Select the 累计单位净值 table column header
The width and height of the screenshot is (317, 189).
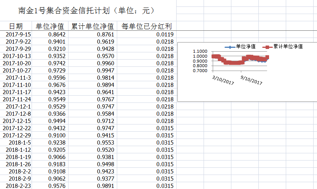(93, 26)
